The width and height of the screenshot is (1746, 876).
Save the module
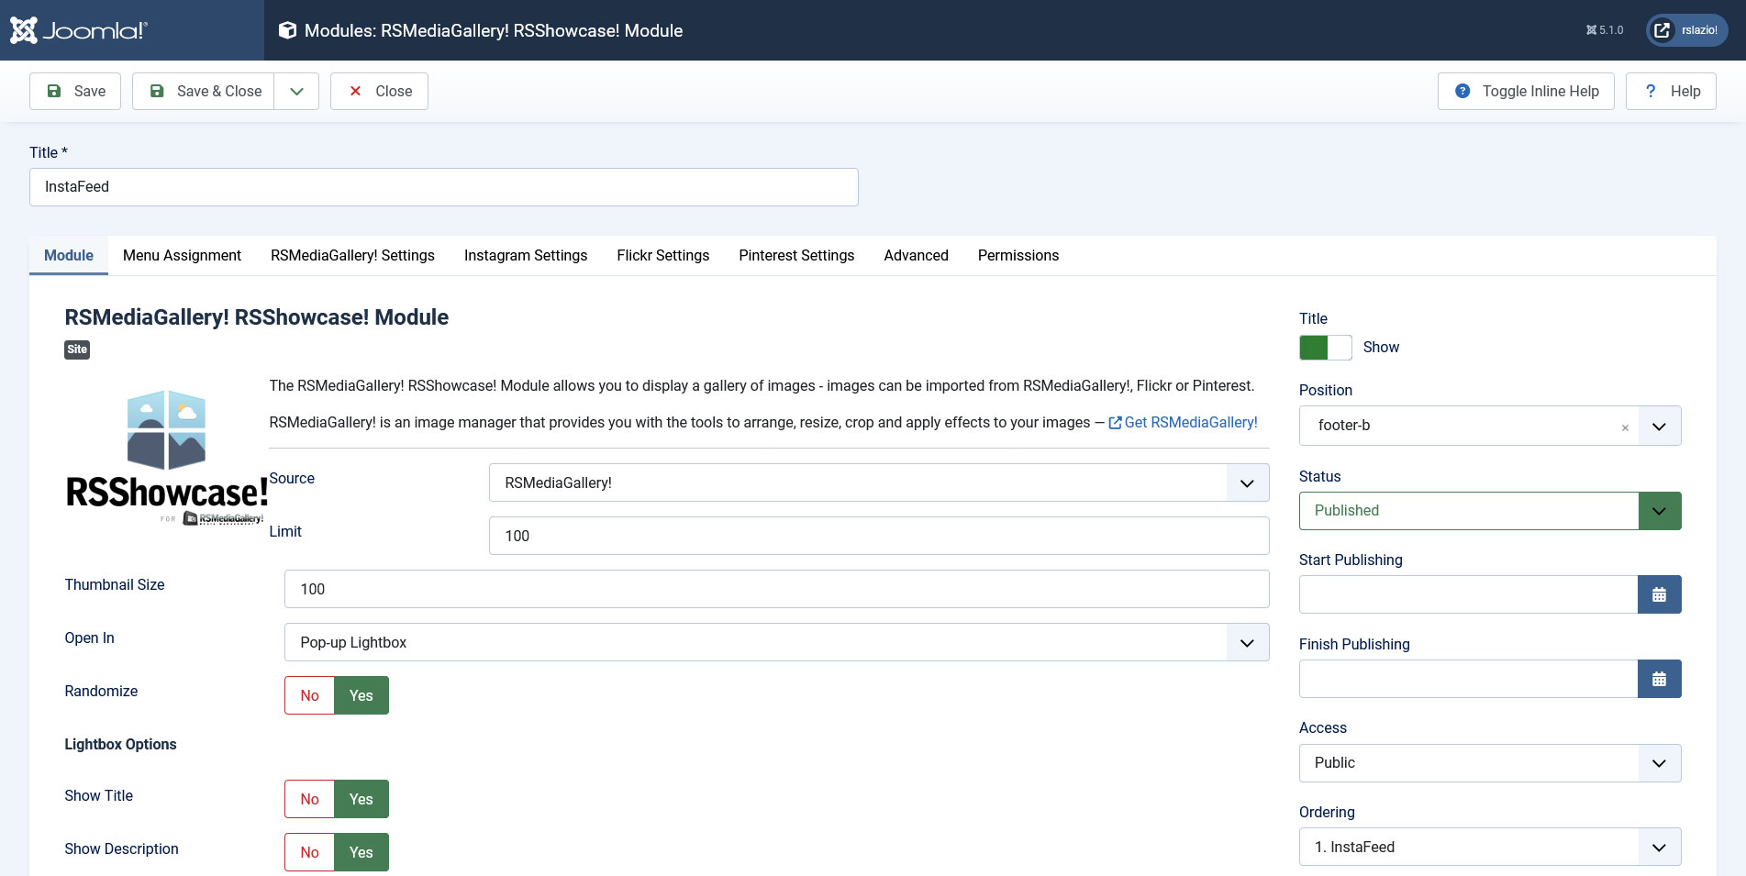(x=75, y=91)
